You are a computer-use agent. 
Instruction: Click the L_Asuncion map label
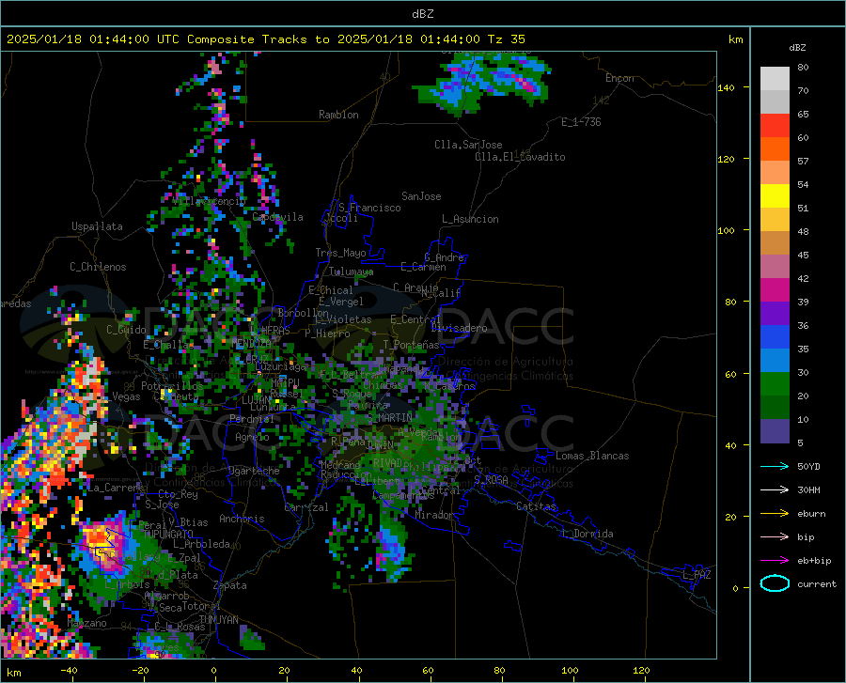coord(470,219)
